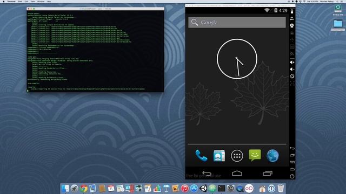This screenshot has height=194, width=346.
Task: Launch the Browser globe icon in emulator
Action: click(x=272, y=156)
